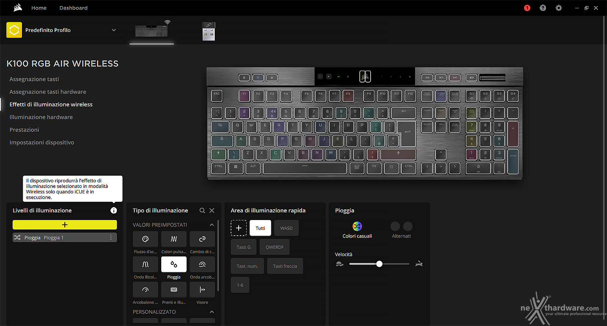Viewport: 607px width, 326px height.
Task: Click the previous track media key
Action: (427, 78)
